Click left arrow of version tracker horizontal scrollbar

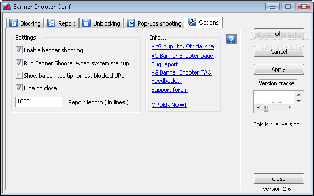(259, 108)
